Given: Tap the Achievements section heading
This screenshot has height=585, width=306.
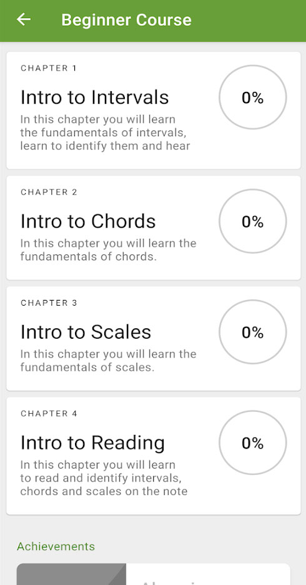Looking at the screenshot, I should (x=56, y=546).
